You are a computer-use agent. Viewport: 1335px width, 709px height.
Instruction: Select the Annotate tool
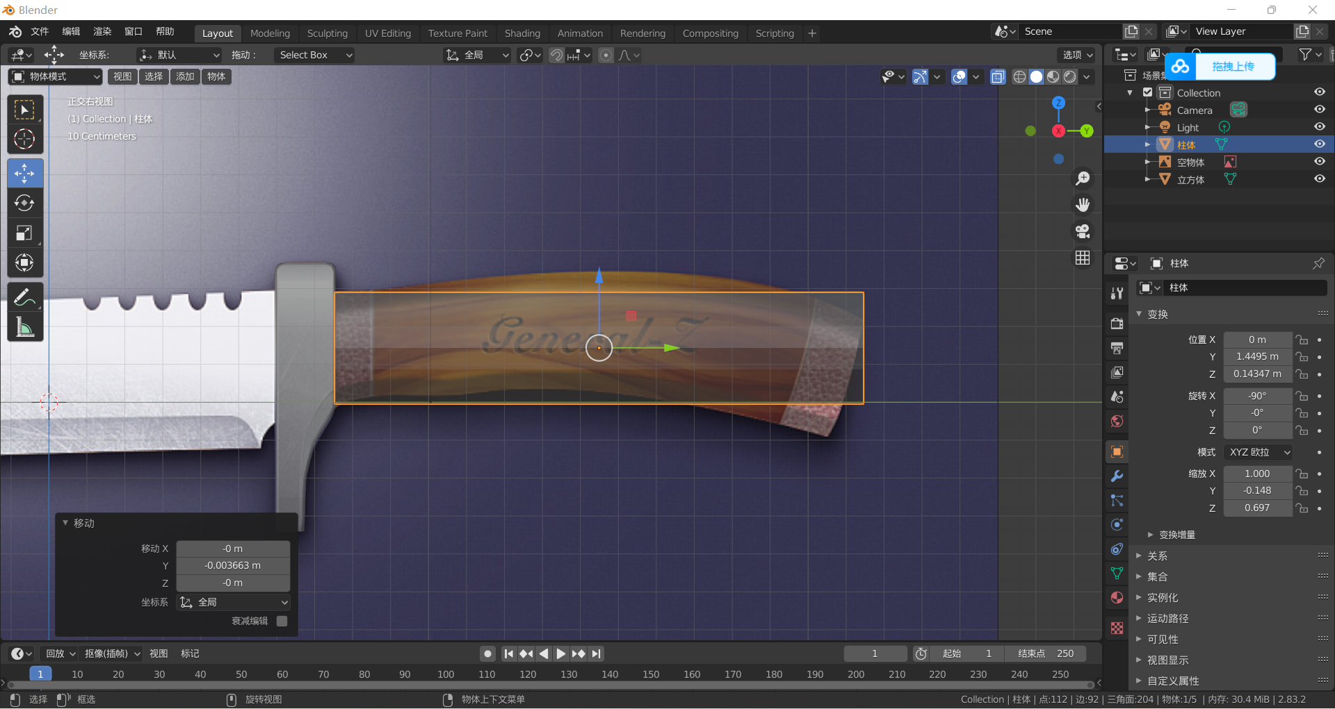(25, 297)
